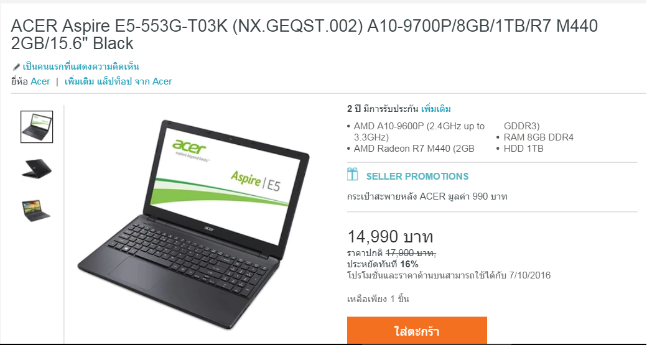Click the 14,990 baht price
647x345 pixels.
390,237
